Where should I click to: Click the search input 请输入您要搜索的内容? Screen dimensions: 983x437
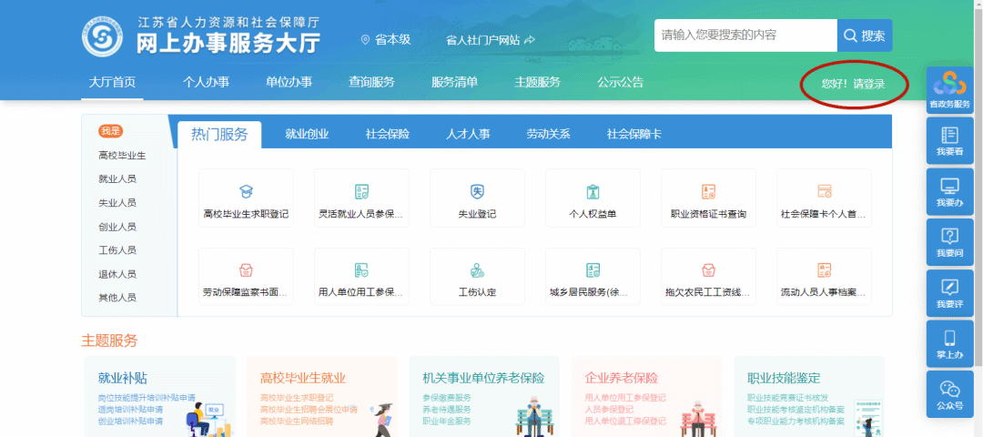click(745, 36)
